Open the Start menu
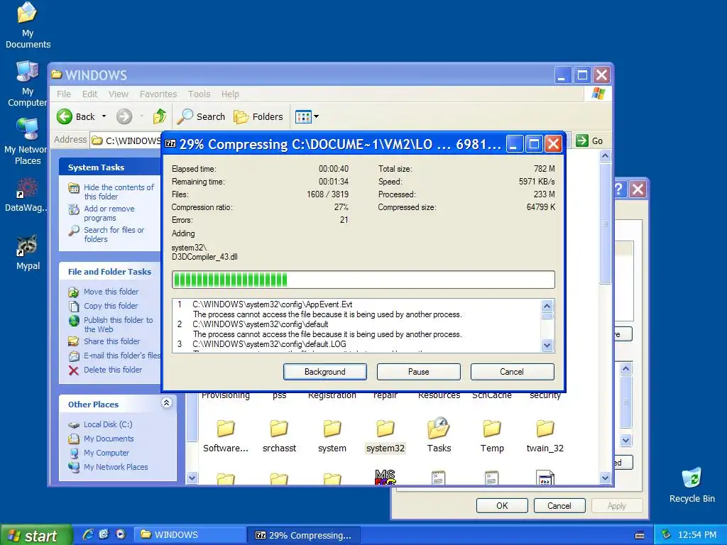Image resolution: width=727 pixels, height=545 pixels. pyautogui.click(x=35, y=535)
